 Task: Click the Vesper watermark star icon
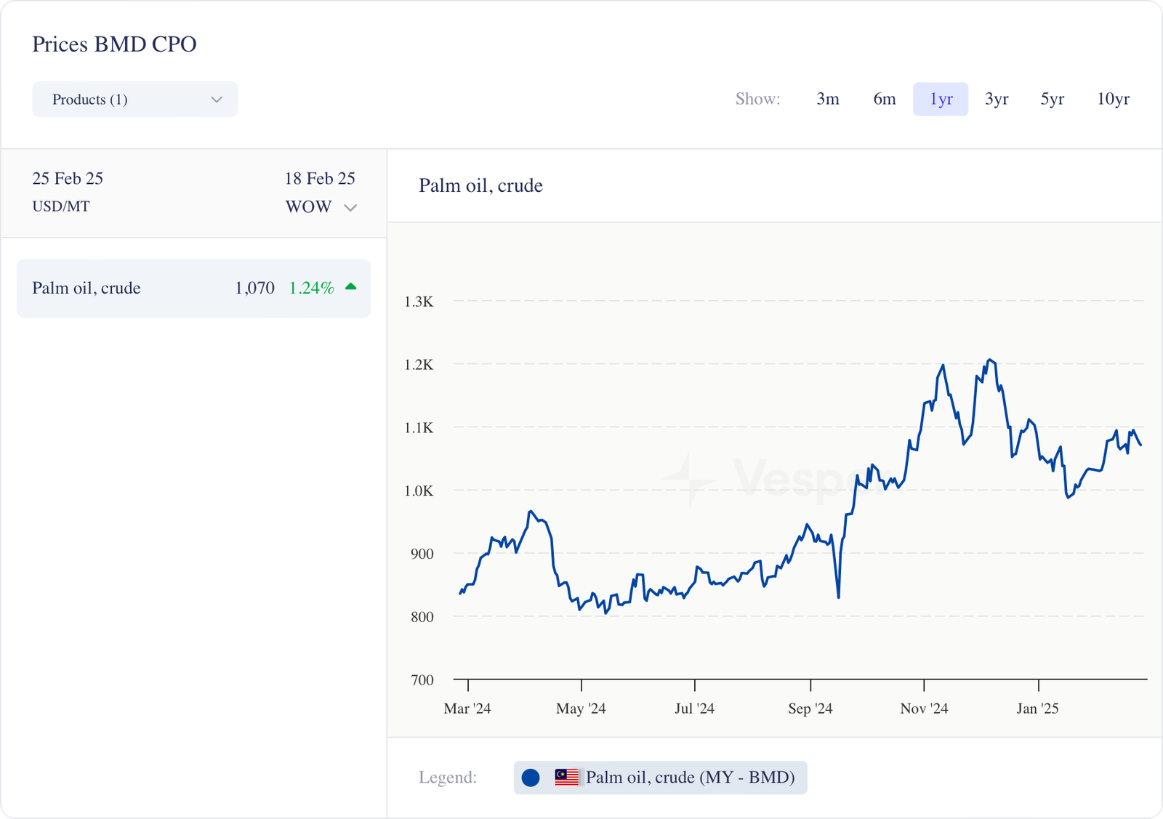tap(688, 480)
